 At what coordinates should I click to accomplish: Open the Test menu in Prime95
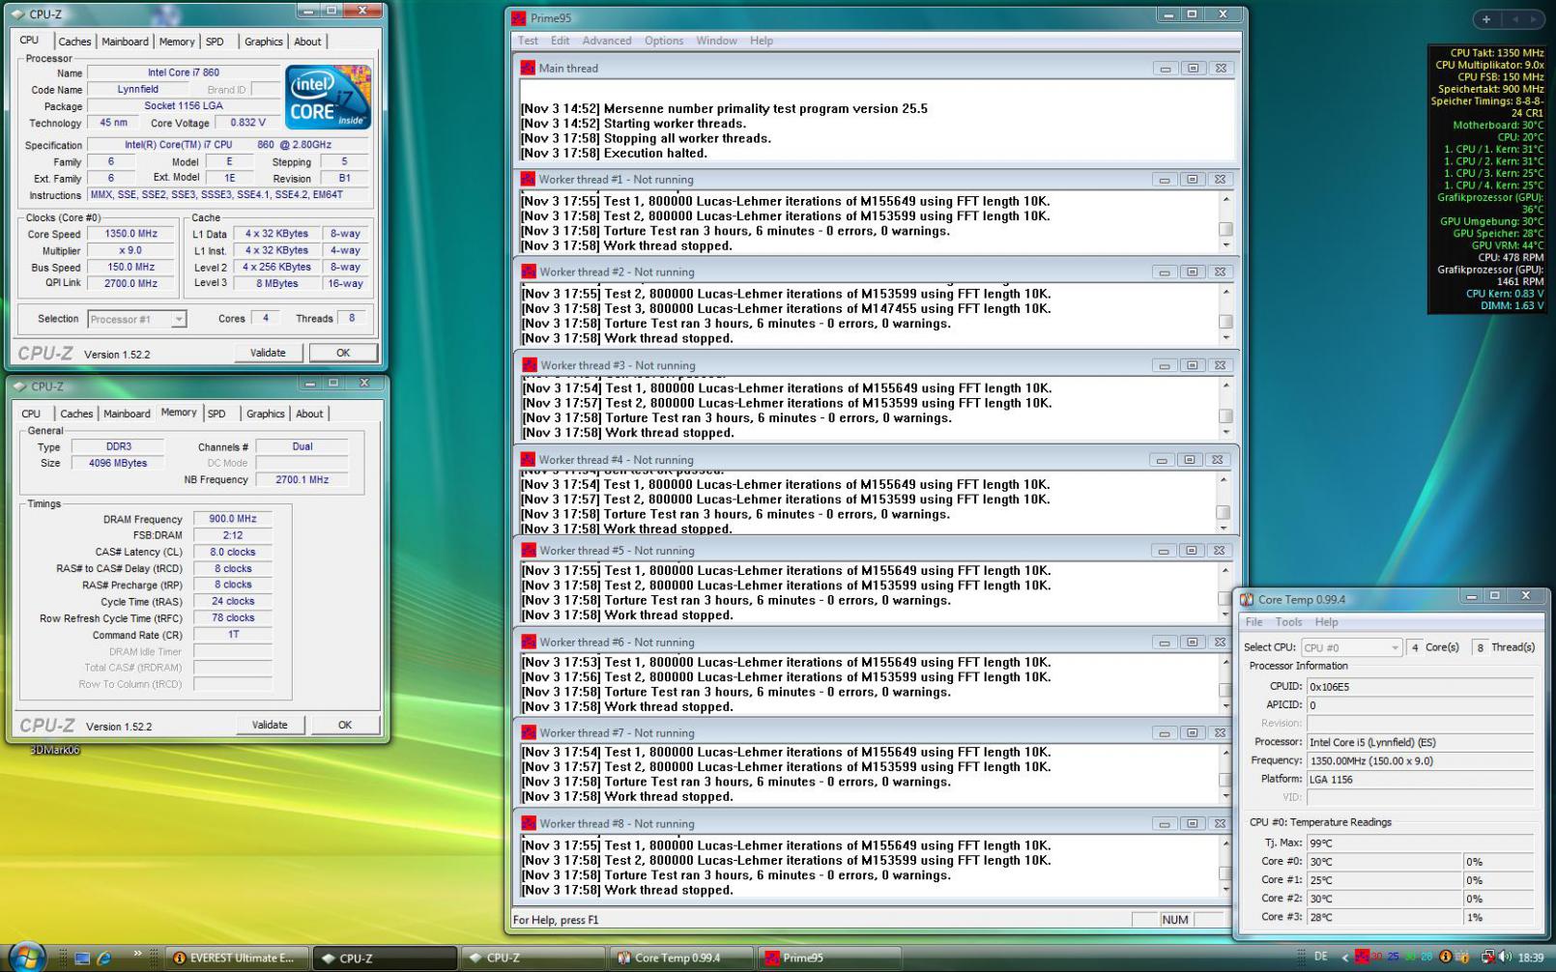point(528,41)
